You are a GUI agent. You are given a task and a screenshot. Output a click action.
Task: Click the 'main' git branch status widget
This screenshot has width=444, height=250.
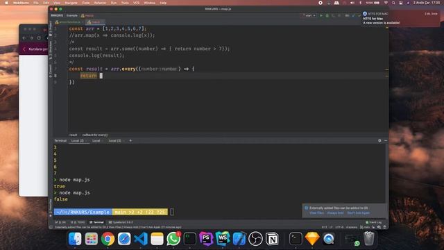[x=365, y=227]
